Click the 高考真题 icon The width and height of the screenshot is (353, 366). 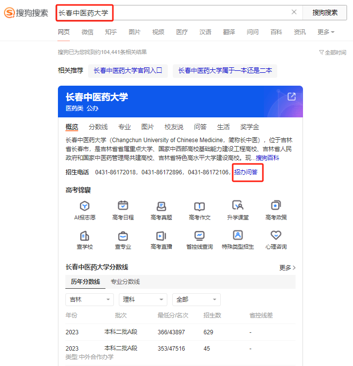(161, 206)
